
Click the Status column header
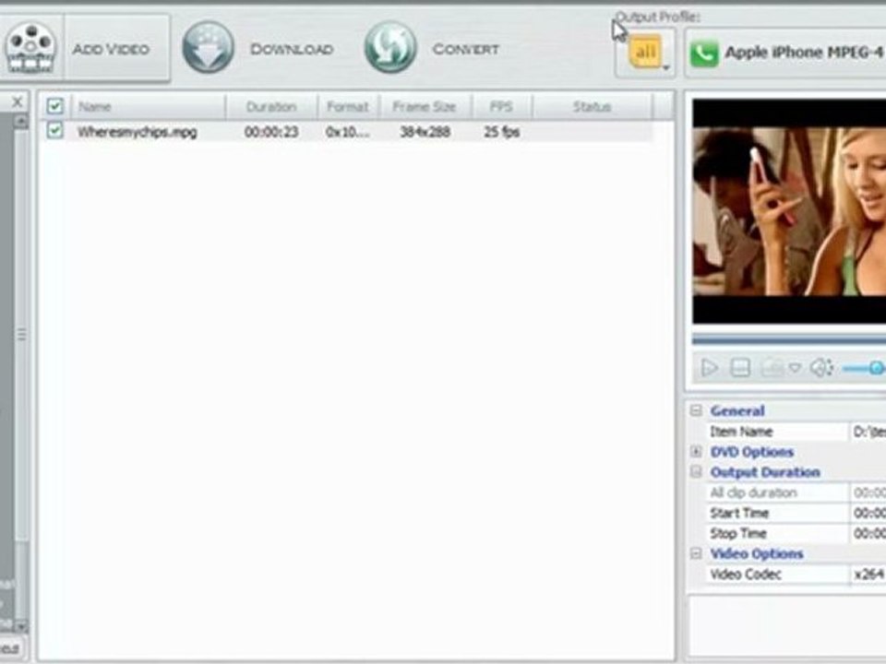pyautogui.click(x=593, y=107)
